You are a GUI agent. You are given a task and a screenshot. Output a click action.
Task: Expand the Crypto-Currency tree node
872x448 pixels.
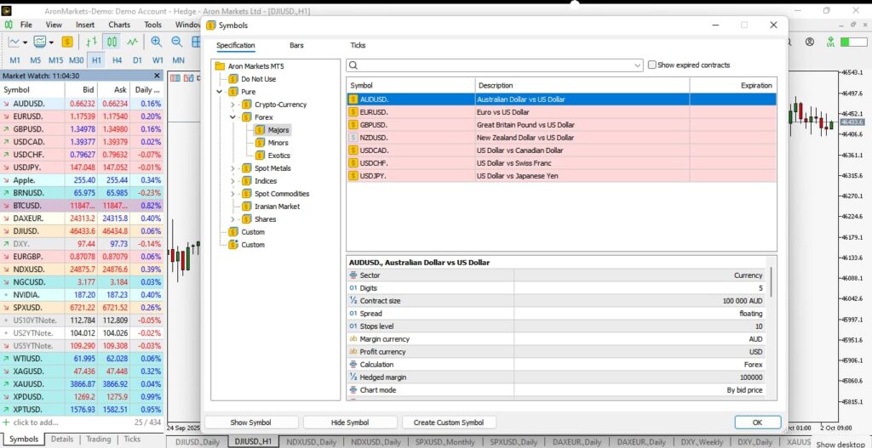pyautogui.click(x=233, y=105)
